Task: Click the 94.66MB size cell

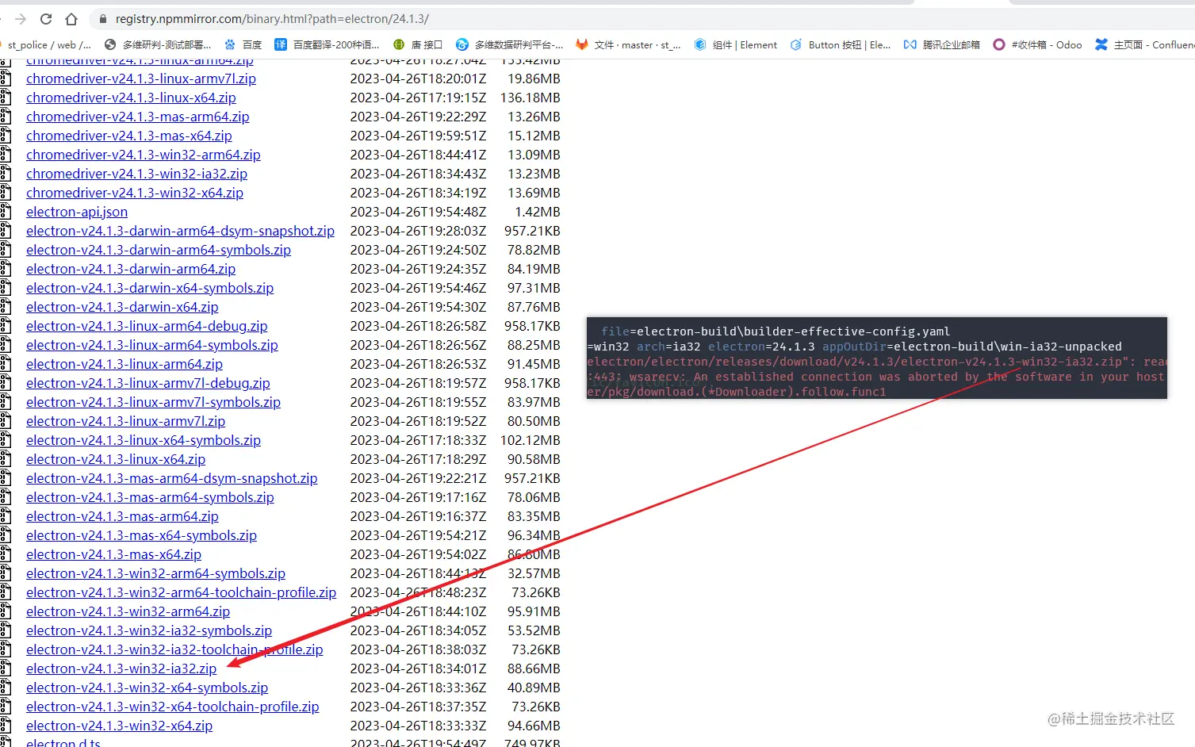Action: click(x=534, y=726)
